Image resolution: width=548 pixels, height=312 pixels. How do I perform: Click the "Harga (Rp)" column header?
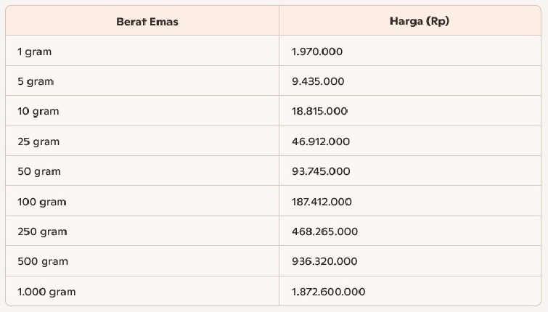tap(419, 21)
